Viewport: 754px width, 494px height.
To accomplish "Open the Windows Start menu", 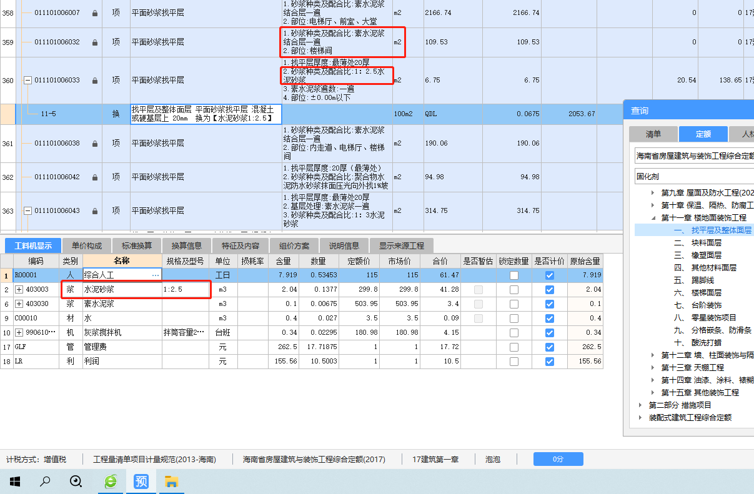I will (x=15, y=481).
